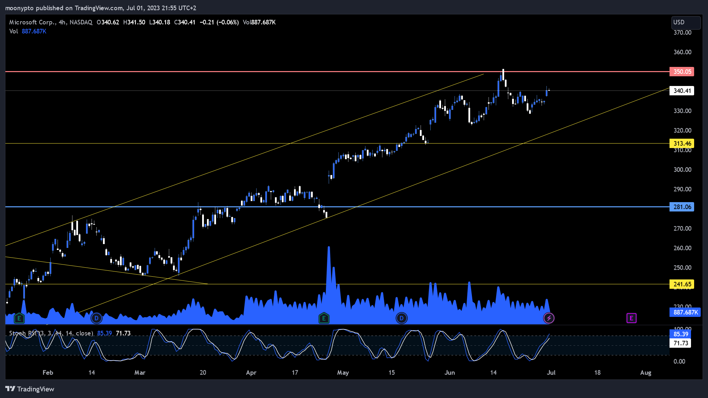
Task: Click the first green earnings E marker
Action: [19, 318]
